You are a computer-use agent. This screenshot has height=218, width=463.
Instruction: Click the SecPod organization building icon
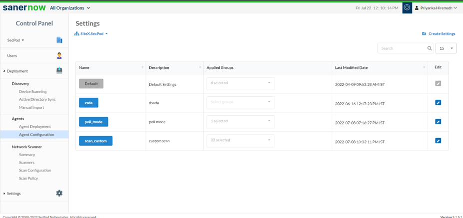59,40
